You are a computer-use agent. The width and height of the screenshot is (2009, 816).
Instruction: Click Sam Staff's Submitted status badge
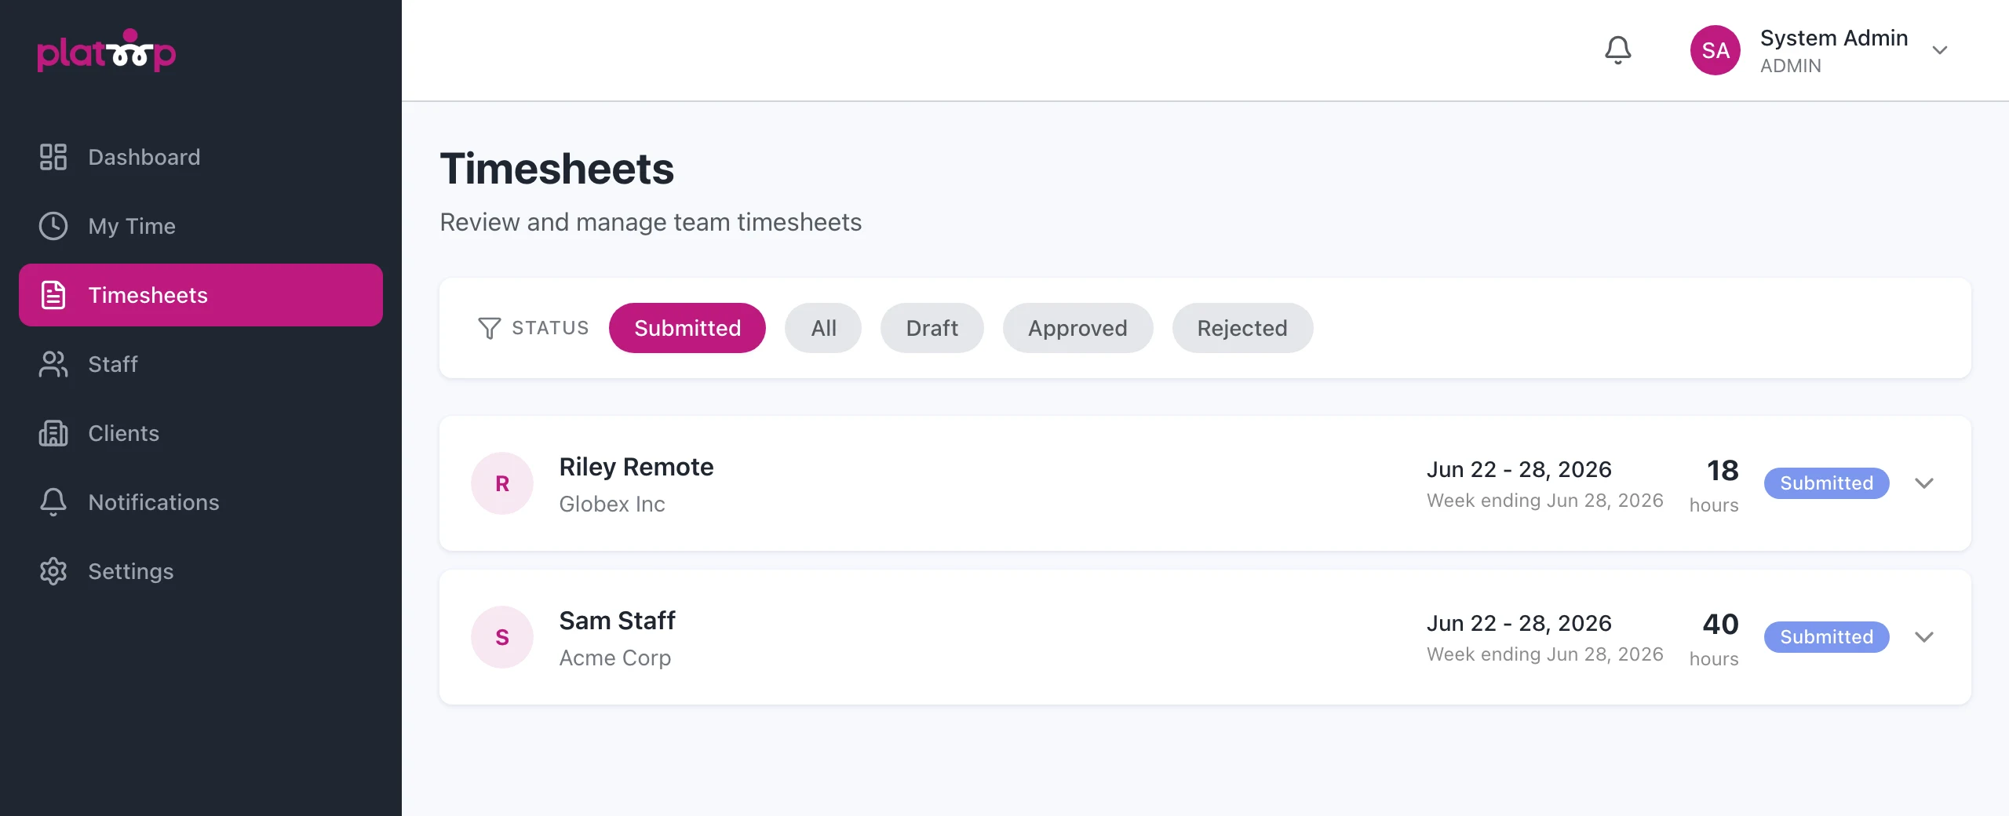(x=1827, y=637)
